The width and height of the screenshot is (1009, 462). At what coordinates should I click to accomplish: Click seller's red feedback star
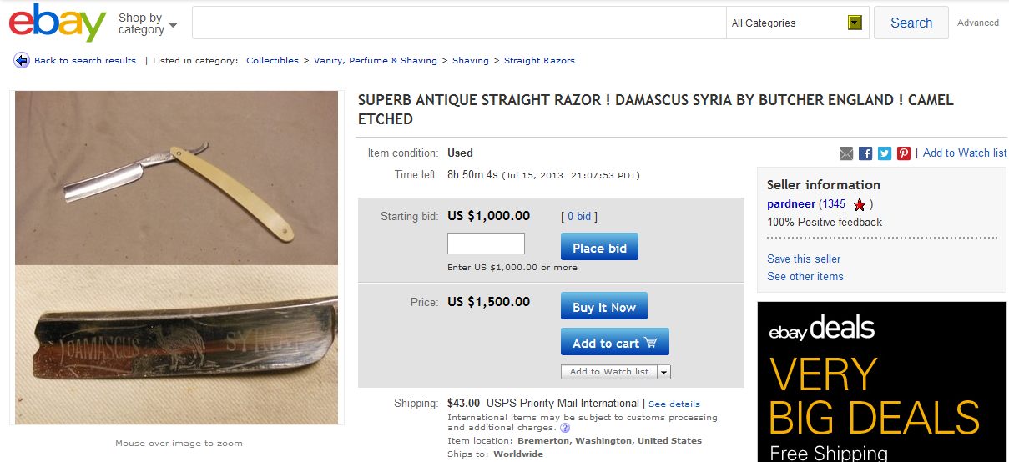[860, 204]
